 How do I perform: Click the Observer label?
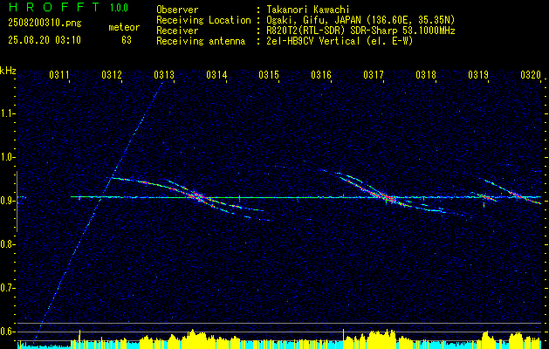click(177, 10)
